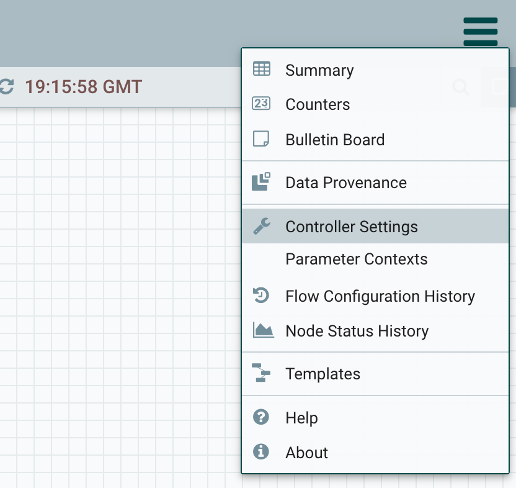Click the flow diagram icon beside Templates

pos(262,373)
